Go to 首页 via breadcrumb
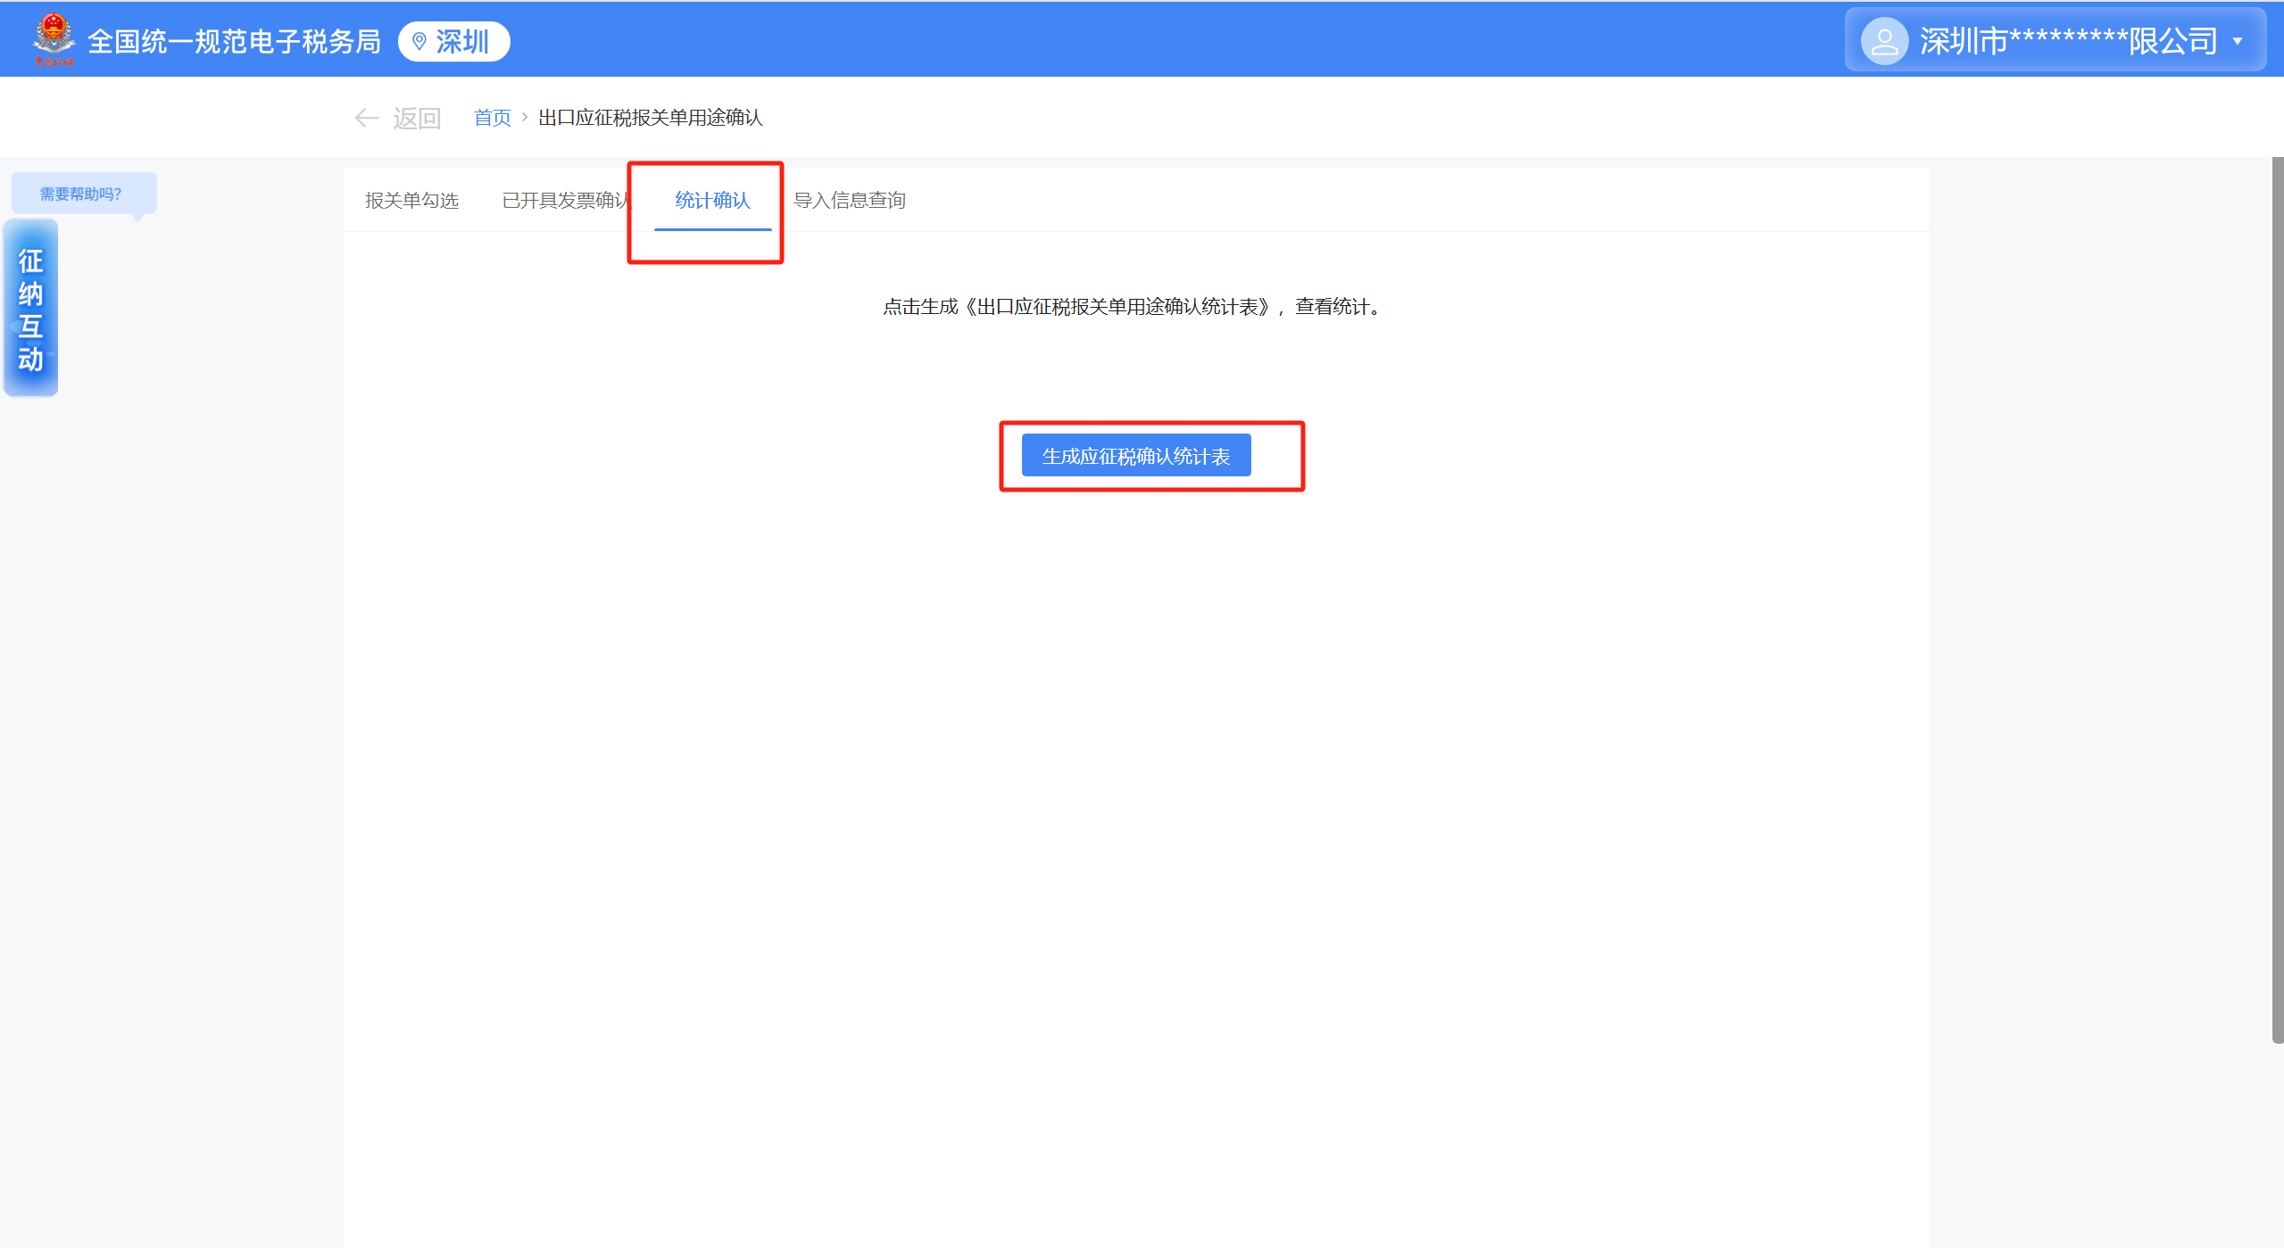Image resolution: width=2284 pixels, height=1248 pixels. [492, 118]
